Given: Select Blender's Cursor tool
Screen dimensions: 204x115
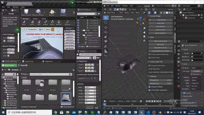Looking at the screenshot, I should tap(106, 22).
